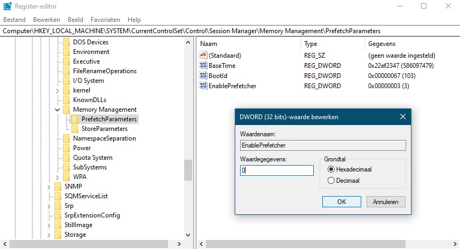
Task: Confirm the DWORD edit with OK
Action: (342, 201)
